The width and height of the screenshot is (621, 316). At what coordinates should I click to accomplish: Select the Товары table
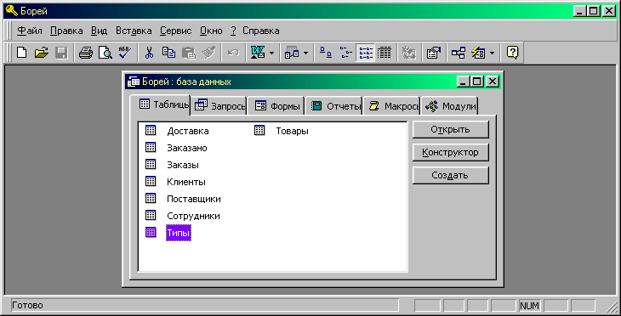(292, 131)
